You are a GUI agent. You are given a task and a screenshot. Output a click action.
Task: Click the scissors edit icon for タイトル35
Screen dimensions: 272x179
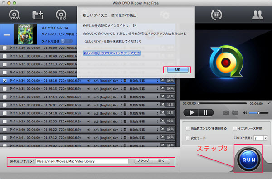tap(163, 88)
